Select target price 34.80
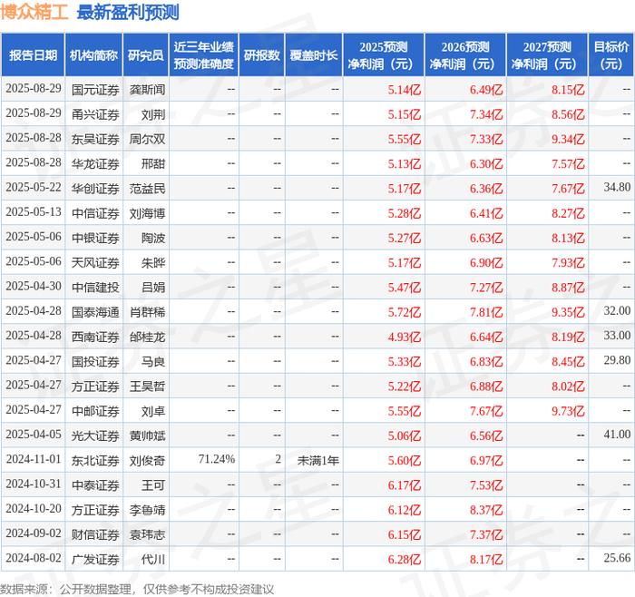This screenshot has height=597, width=635. tap(617, 188)
